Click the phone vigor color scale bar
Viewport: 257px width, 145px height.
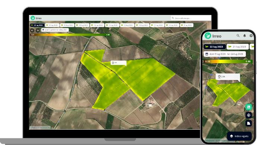coord(228,61)
